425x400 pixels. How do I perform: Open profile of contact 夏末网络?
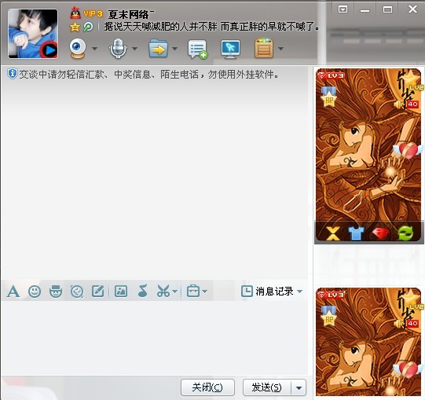click(129, 14)
